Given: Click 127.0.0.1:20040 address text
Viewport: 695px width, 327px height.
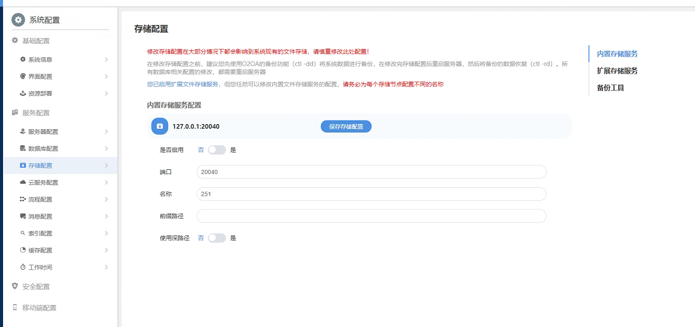Looking at the screenshot, I should (196, 126).
